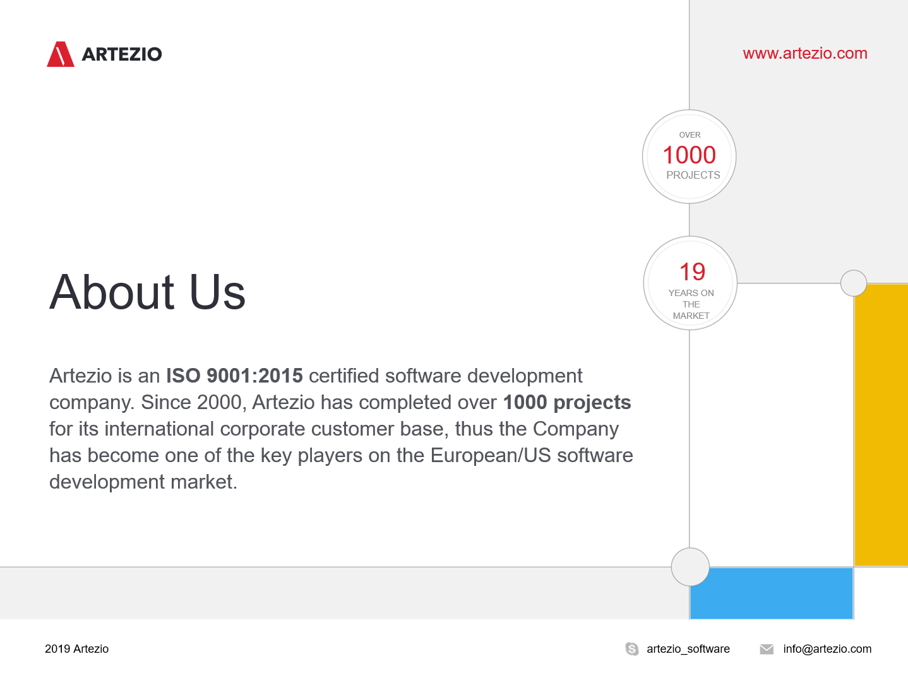
Task: Click the Skype icon in the footer
Action: point(631,649)
